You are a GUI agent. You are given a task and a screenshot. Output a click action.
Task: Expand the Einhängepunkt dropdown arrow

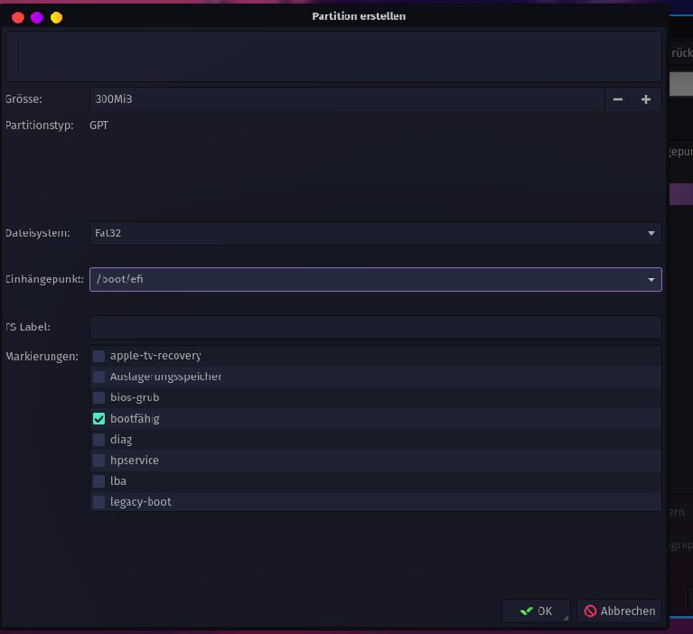[x=651, y=280]
